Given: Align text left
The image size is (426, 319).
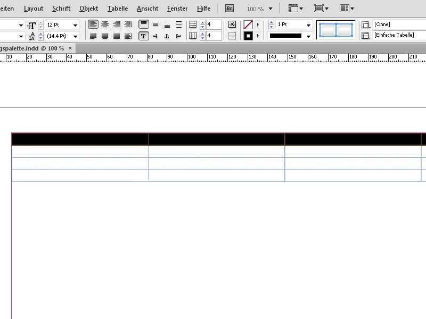Looking at the screenshot, I should click(x=93, y=24).
